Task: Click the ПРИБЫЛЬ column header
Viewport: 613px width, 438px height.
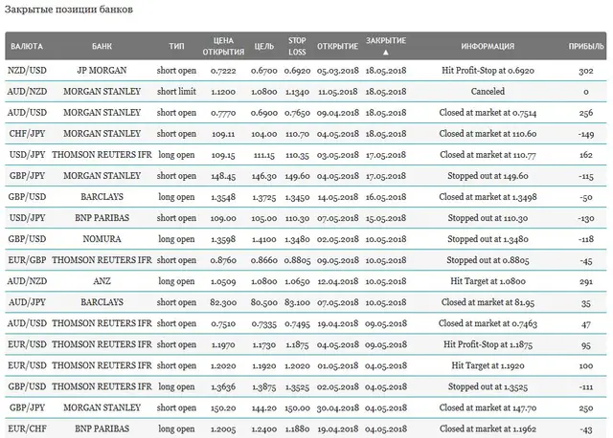Action: coord(586,47)
